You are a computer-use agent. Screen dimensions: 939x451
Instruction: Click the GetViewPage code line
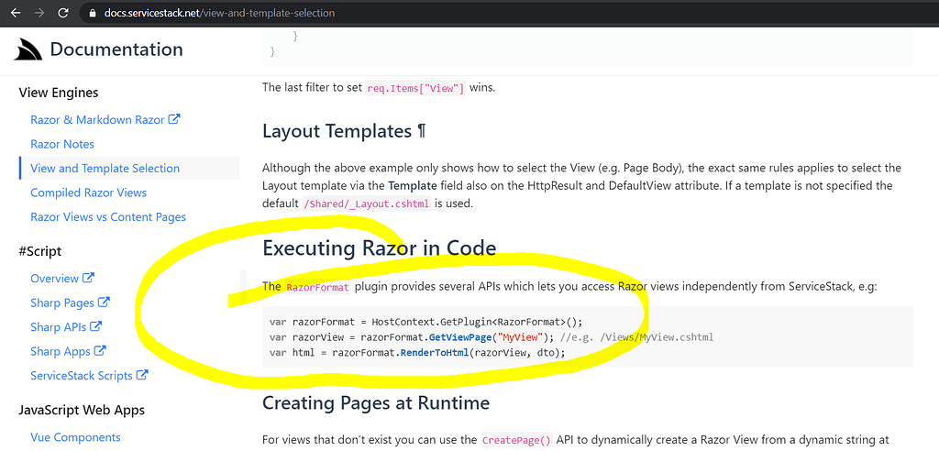(x=492, y=337)
